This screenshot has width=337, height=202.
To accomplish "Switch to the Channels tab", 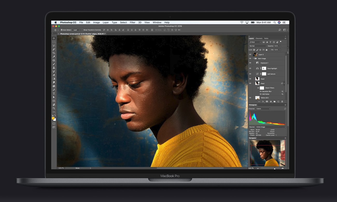I will (x=259, y=38).
